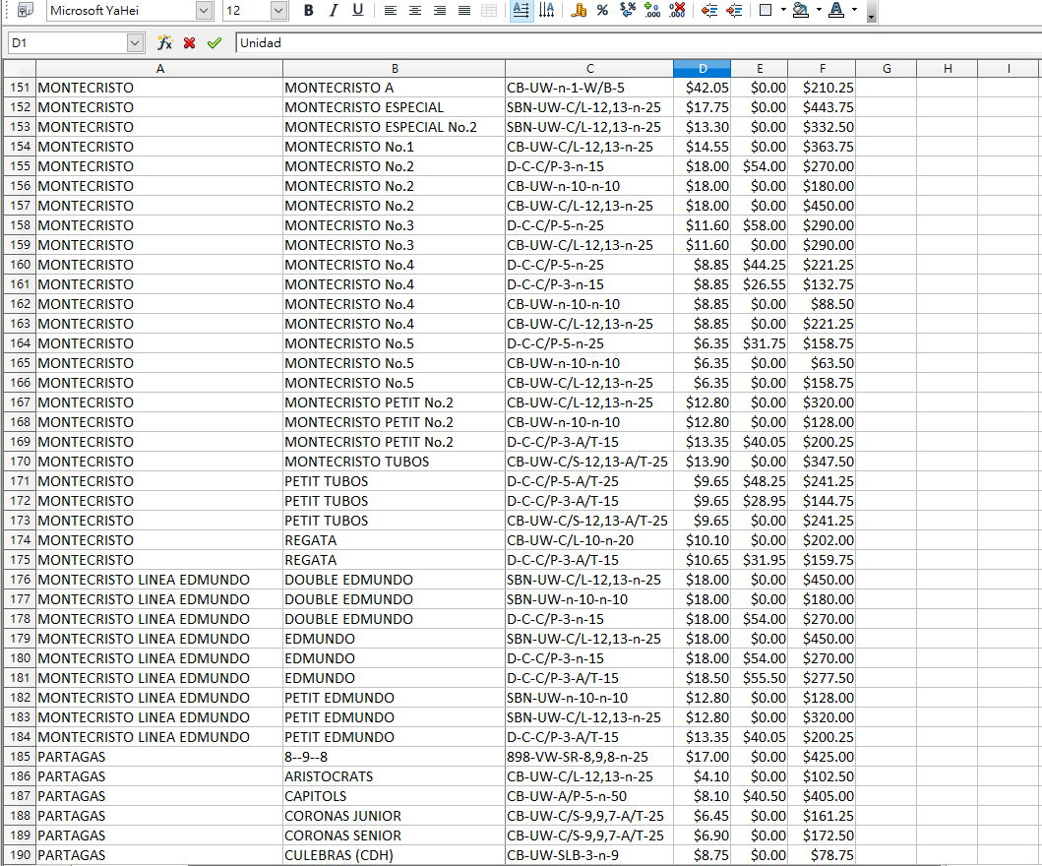Click the Select All corner box

coord(20,69)
